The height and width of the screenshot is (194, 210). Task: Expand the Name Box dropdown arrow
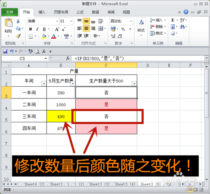pos(46,58)
